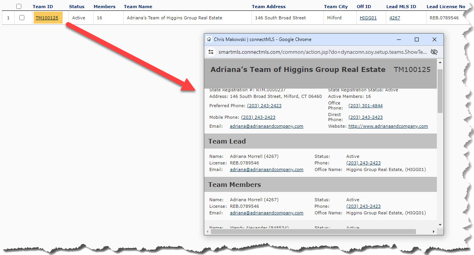Click the house favicon in the popup title bar

click(x=209, y=39)
